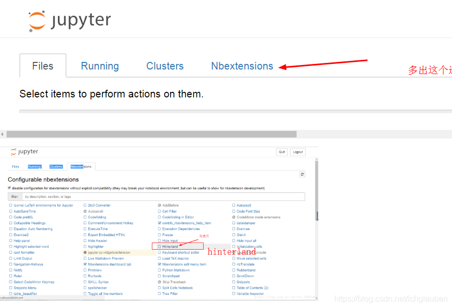Click the horizontal scrollbar thumb between screenshots
Image resolution: width=452 pixels, height=308 pixels.
pyautogui.click(x=152, y=134)
